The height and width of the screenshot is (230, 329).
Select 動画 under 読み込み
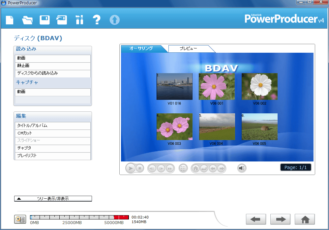(53, 58)
